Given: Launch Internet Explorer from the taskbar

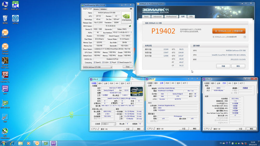Looking at the screenshot, I should tap(12, 143).
